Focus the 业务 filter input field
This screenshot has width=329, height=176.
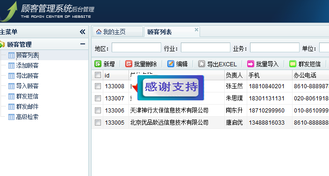point(275,47)
